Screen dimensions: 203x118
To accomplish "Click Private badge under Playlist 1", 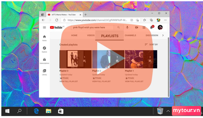I will tap(130, 78).
